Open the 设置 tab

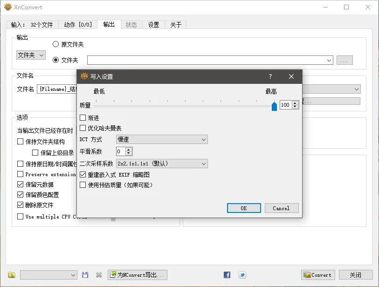[x=153, y=25]
